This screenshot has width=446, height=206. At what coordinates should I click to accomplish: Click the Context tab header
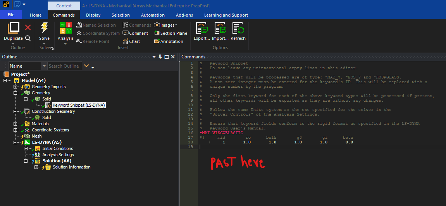[64, 6]
